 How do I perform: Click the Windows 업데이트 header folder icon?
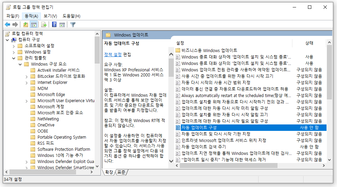[x=108, y=35]
